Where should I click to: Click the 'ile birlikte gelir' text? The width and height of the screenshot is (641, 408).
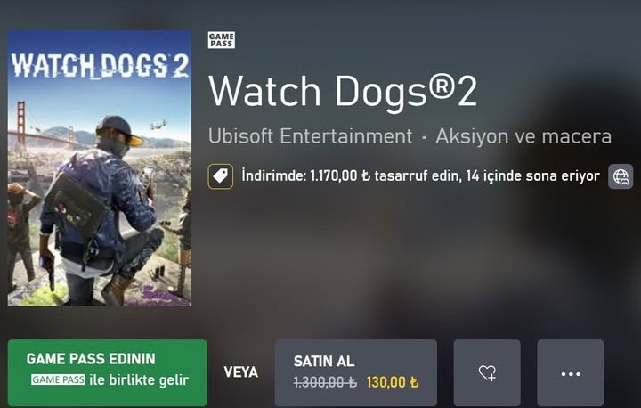click(x=139, y=379)
